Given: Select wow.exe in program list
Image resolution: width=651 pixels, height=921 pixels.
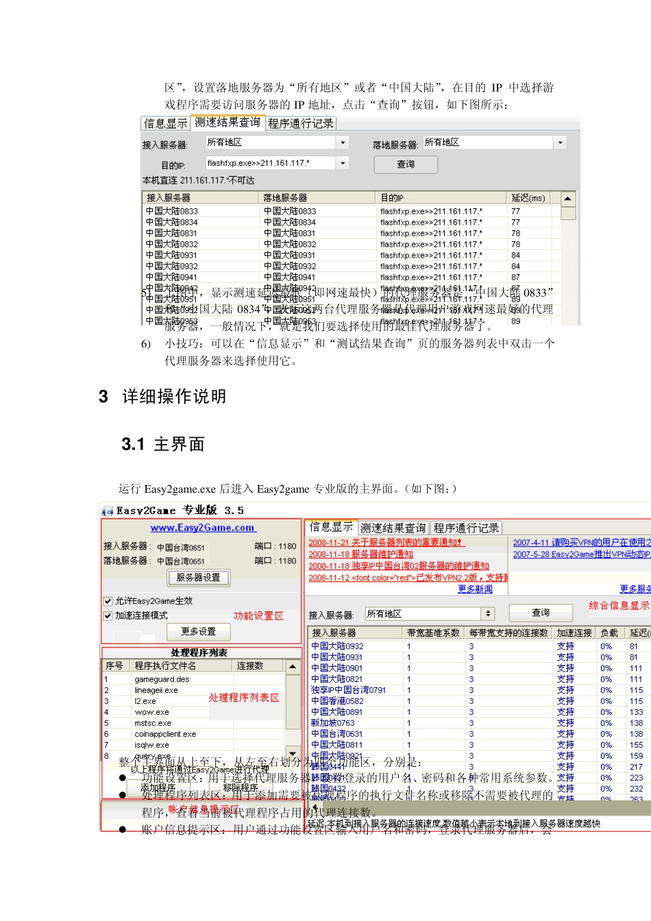Looking at the screenshot, I should (193, 712).
